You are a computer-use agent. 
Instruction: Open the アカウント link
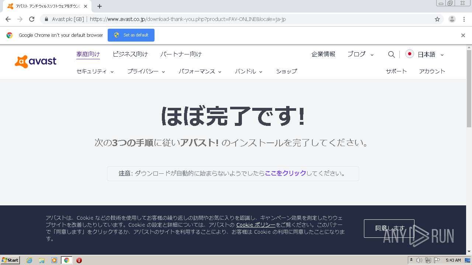click(432, 71)
